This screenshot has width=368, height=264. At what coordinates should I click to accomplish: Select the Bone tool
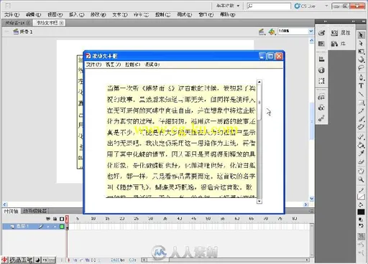pos(361,137)
